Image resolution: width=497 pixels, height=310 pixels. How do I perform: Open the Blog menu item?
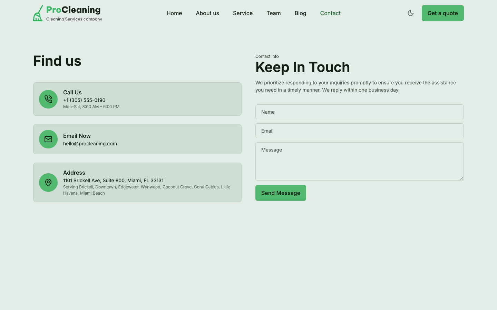(301, 13)
